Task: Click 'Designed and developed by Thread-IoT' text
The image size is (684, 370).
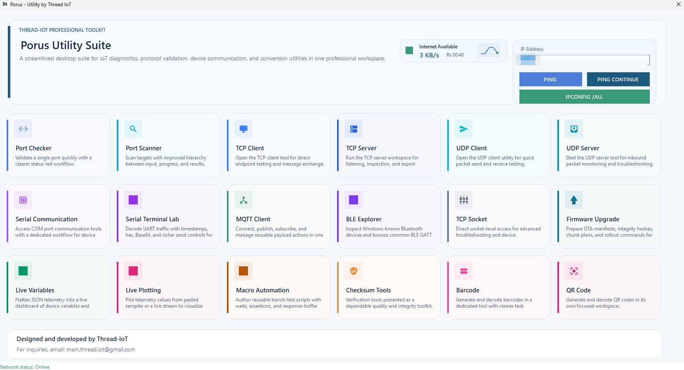Action: pos(72,339)
